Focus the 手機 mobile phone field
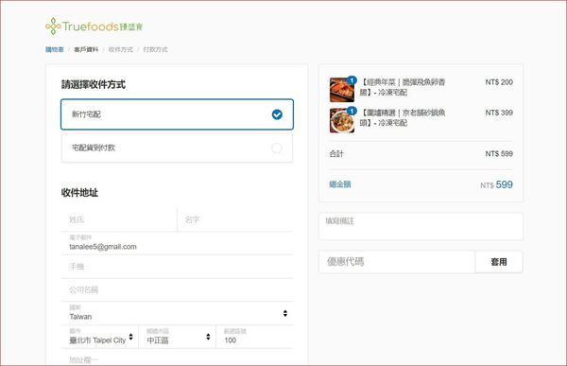This screenshot has height=366, width=567. click(x=178, y=267)
